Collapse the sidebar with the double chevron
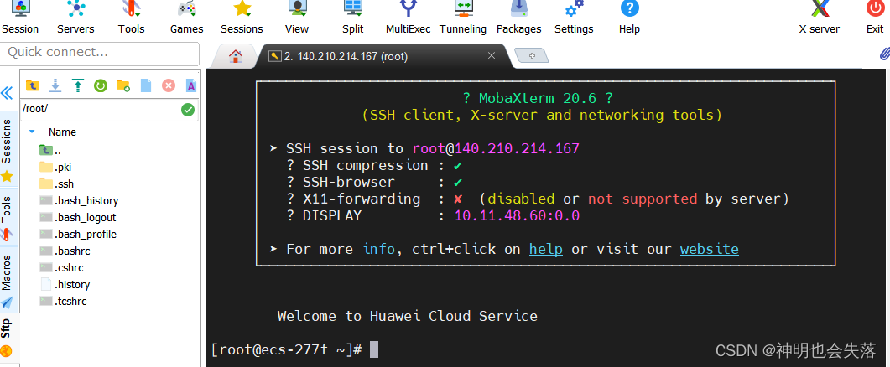The width and height of the screenshot is (890, 367). coord(7,93)
